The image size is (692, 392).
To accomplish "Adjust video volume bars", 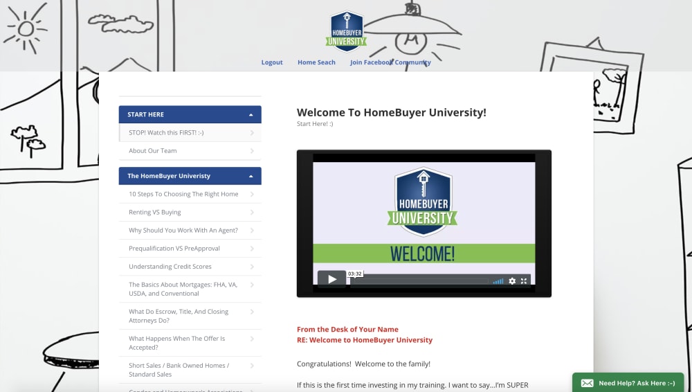I will [498, 281].
